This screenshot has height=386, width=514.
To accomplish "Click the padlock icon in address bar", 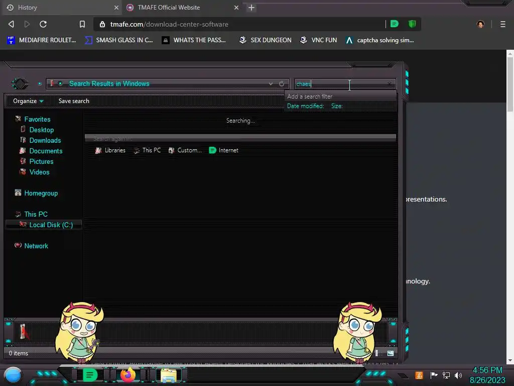I will click(x=102, y=24).
